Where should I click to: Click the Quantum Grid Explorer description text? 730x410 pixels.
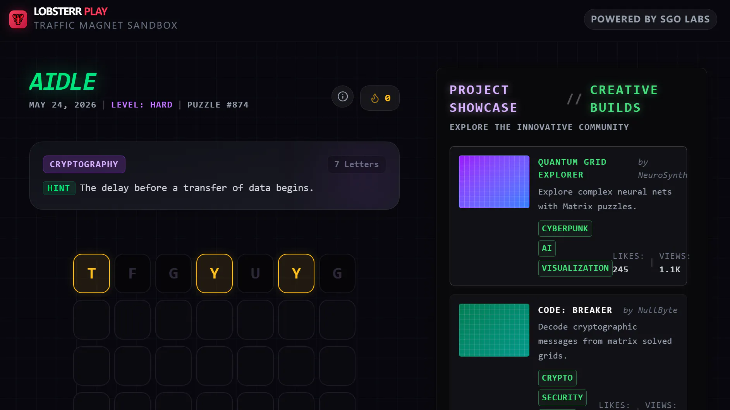tap(605, 199)
